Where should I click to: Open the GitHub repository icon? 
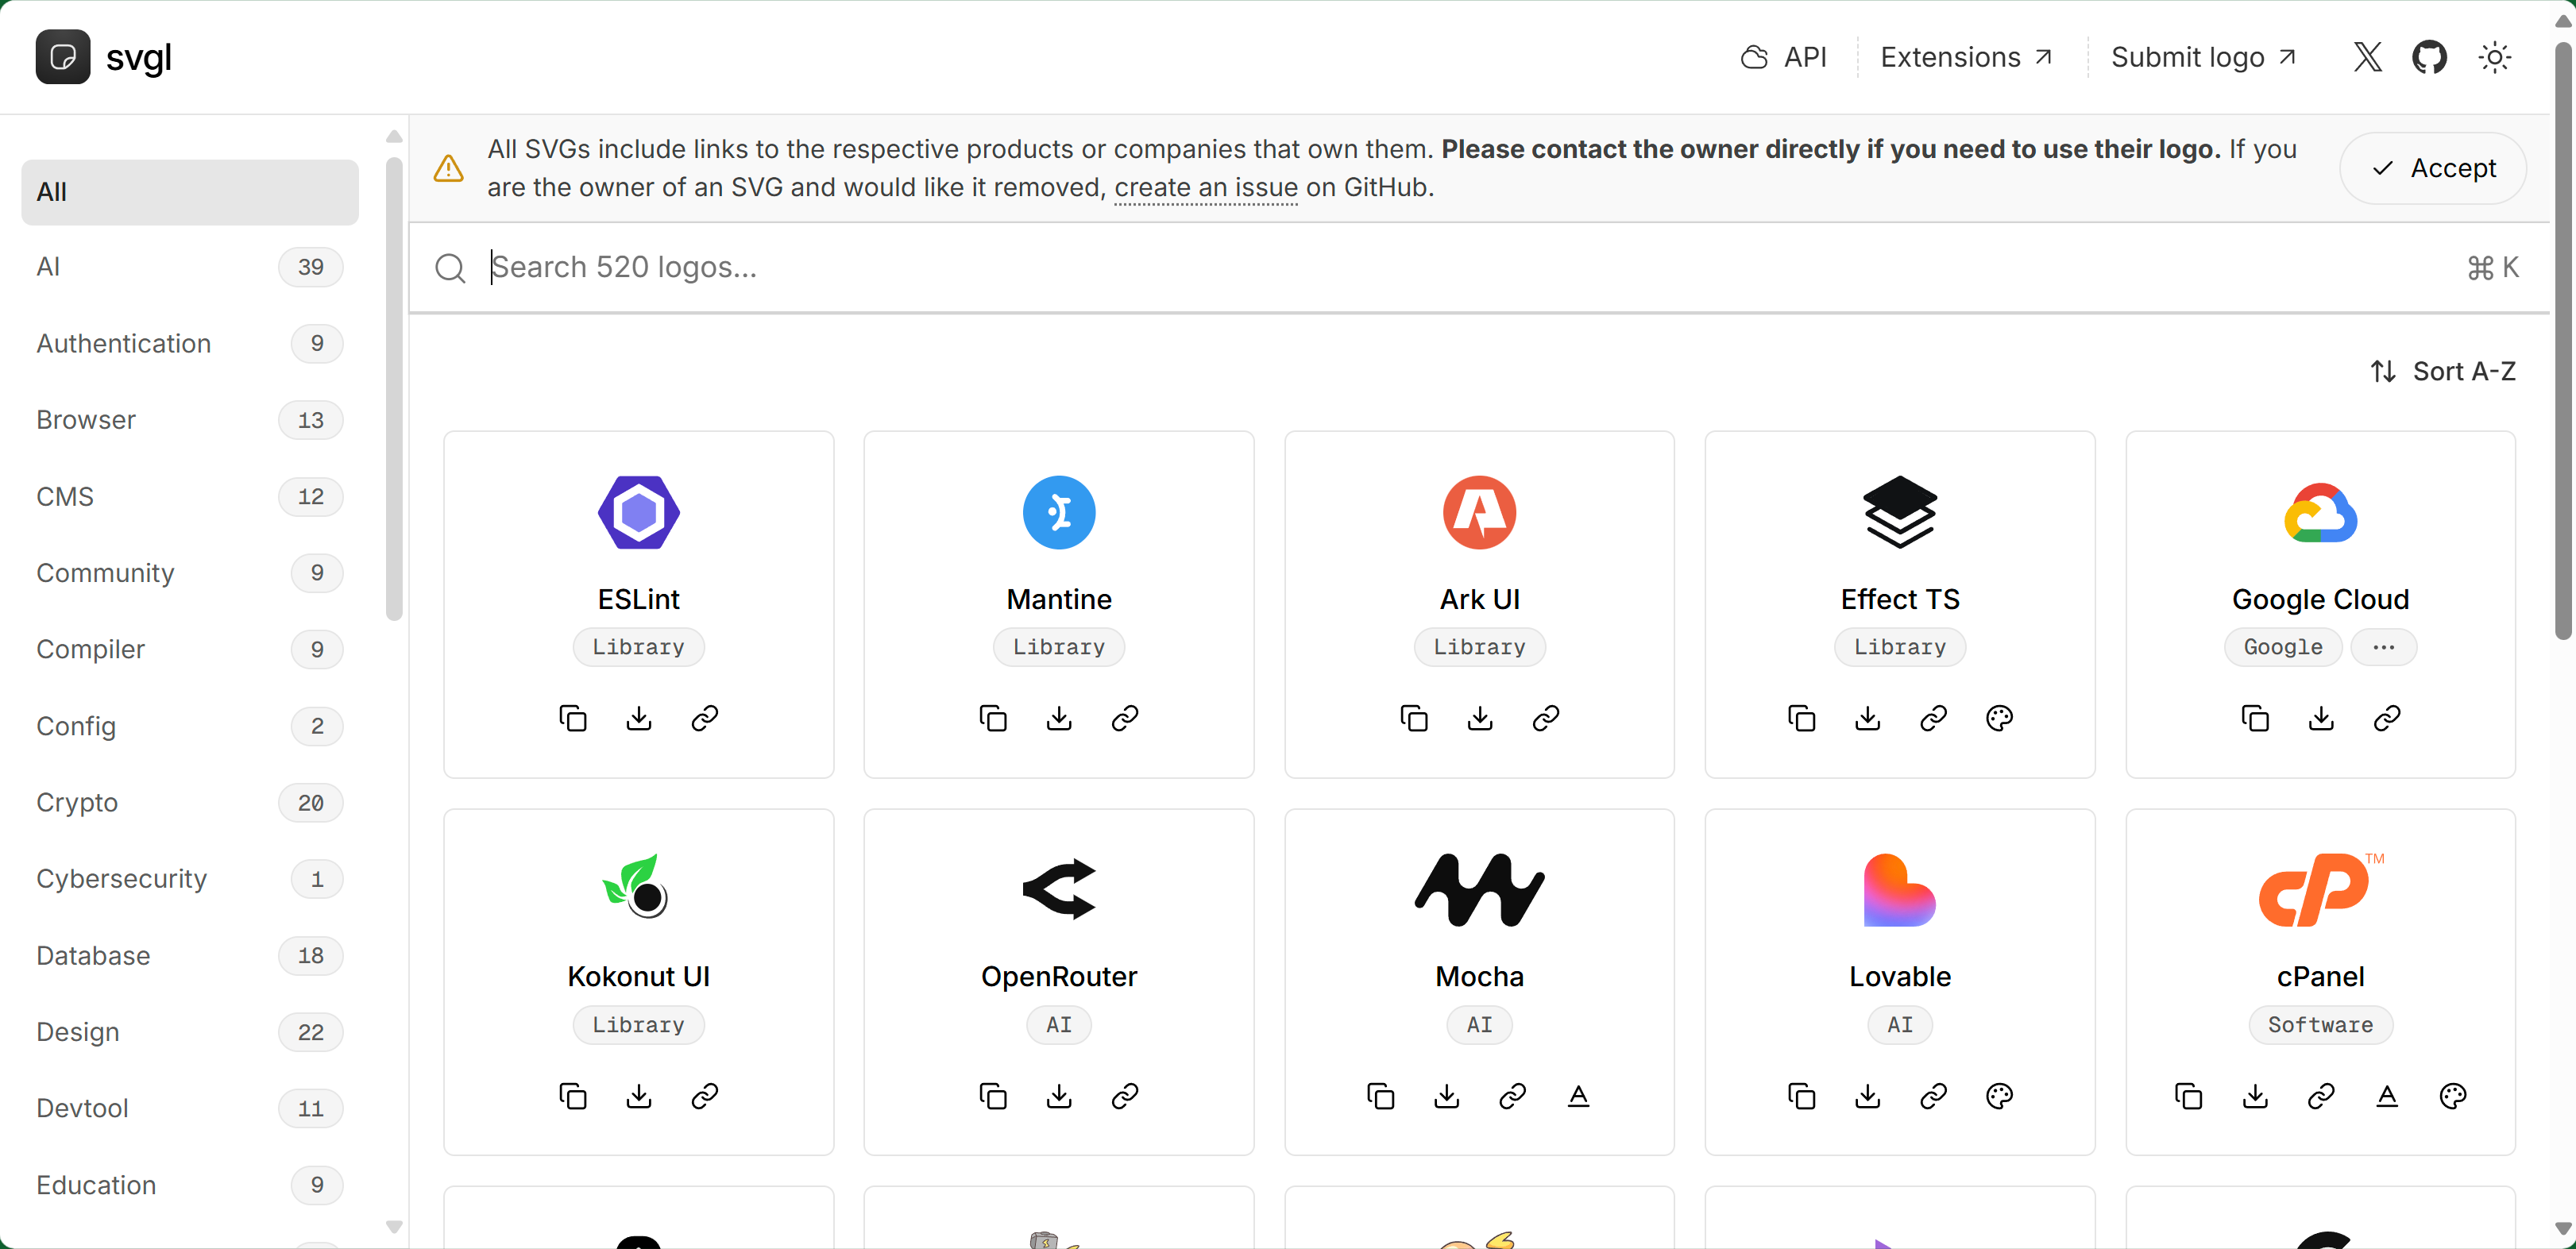coord(2429,57)
